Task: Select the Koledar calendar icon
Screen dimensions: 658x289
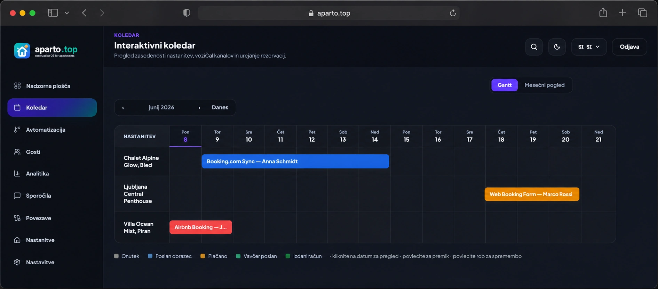Action: pyautogui.click(x=17, y=107)
